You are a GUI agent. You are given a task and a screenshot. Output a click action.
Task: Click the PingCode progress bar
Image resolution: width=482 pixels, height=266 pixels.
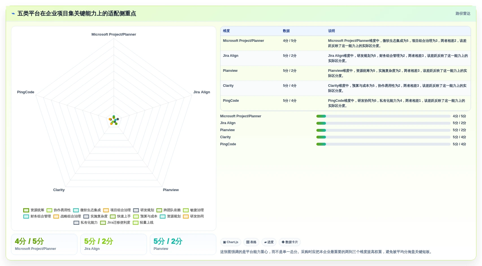coord(383,144)
